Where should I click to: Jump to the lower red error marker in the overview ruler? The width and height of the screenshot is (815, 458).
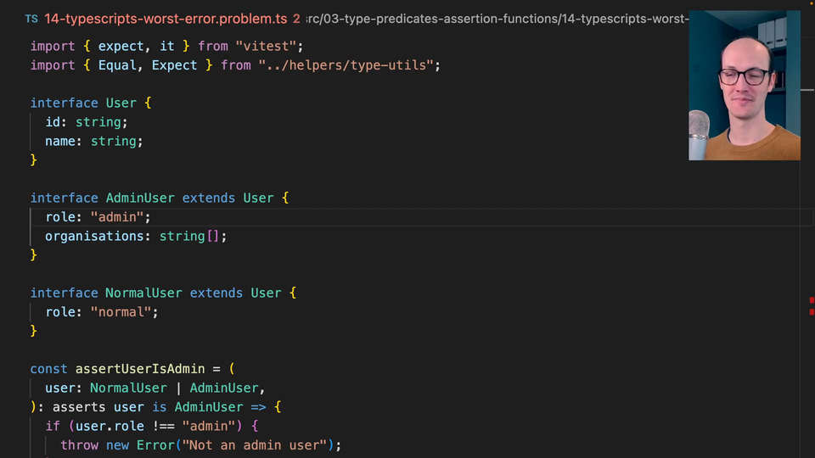coord(812,310)
